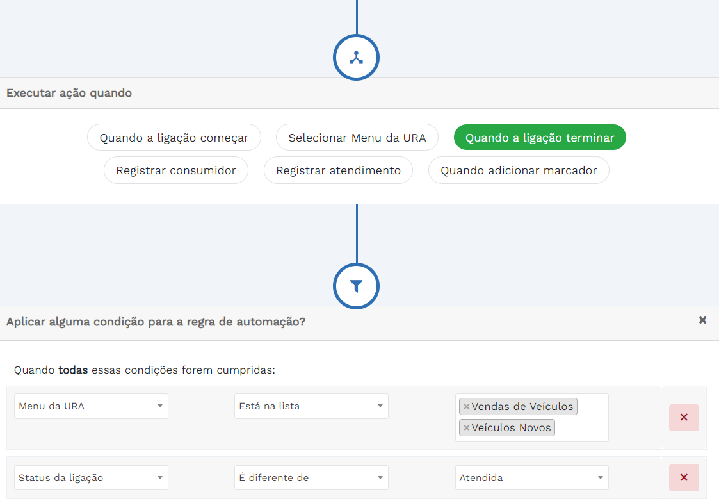This screenshot has width=719, height=501.
Task: Close the automation condition panel
Action: point(702,320)
